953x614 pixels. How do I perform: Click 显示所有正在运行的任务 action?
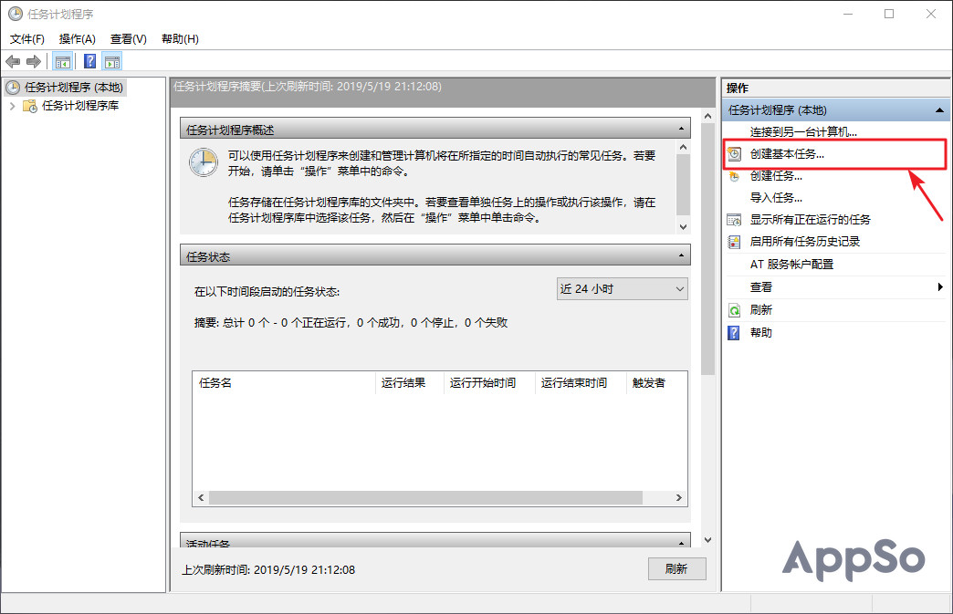(x=811, y=220)
